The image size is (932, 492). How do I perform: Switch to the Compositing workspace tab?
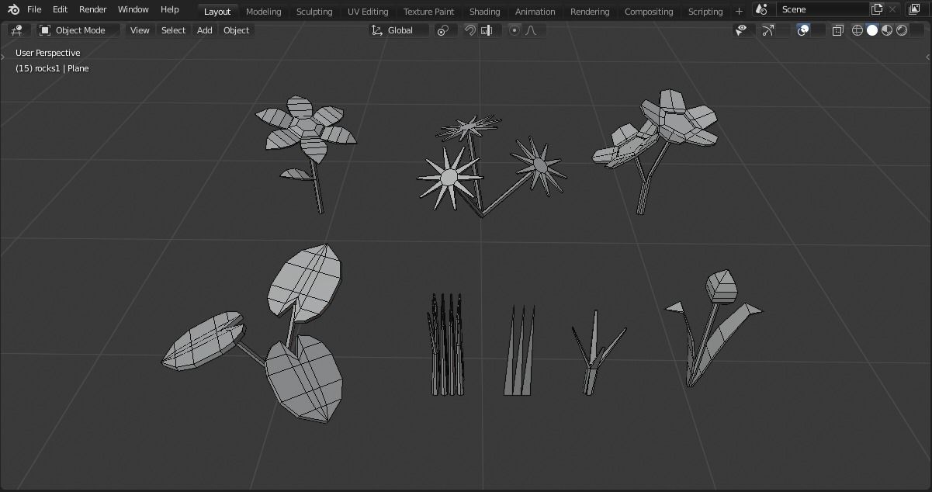(x=649, y=12)
